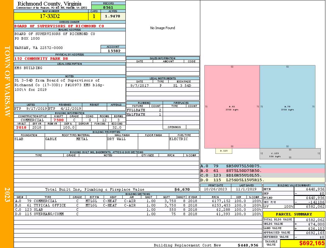Click roof material METAL
326x248 pixels.
[x=82, y=139]
